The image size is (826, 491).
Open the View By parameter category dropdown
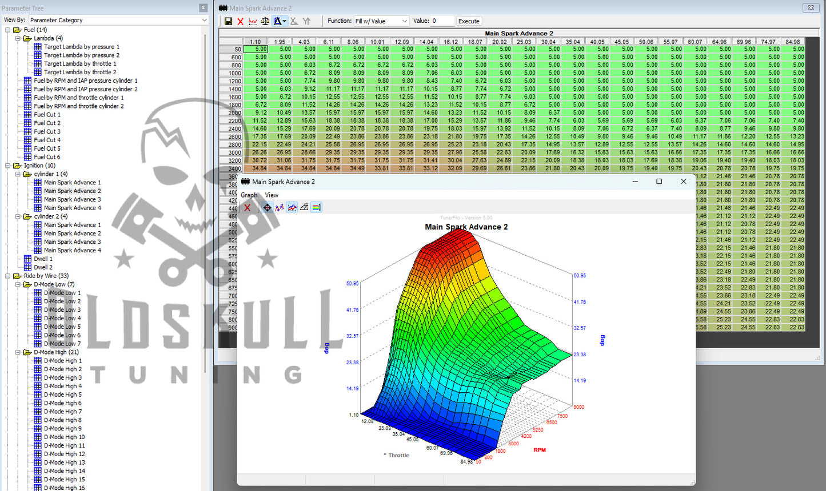pos(118,20)
